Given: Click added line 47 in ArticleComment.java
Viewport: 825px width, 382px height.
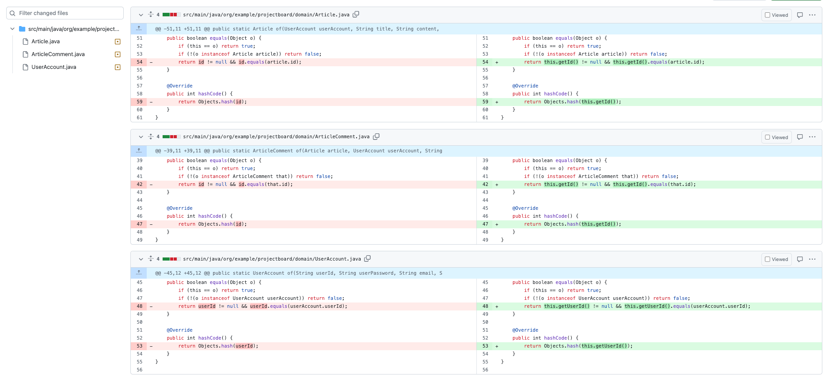Looking at the screenshot, I should [x=649, y=224].
